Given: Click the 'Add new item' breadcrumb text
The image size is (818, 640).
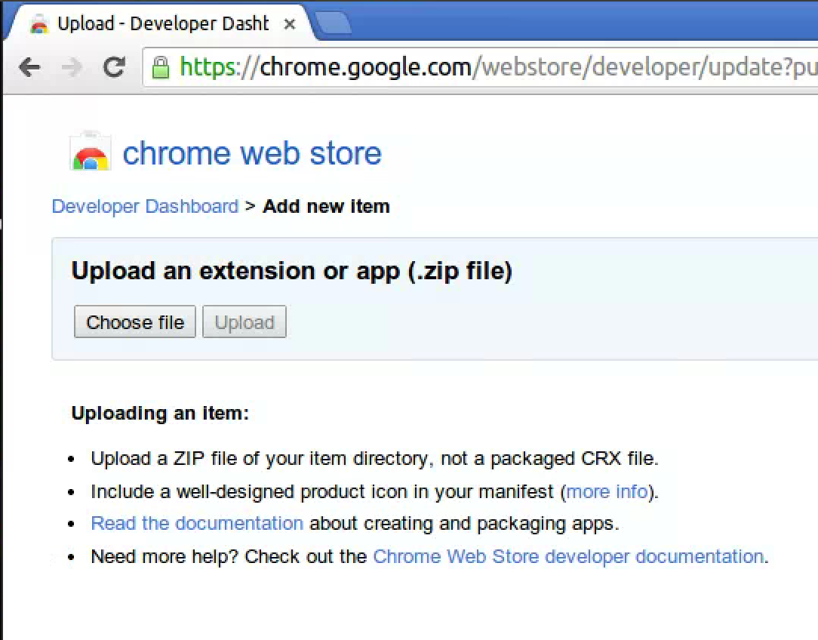Looking at the screenshot, I should (x=326, y=207).
